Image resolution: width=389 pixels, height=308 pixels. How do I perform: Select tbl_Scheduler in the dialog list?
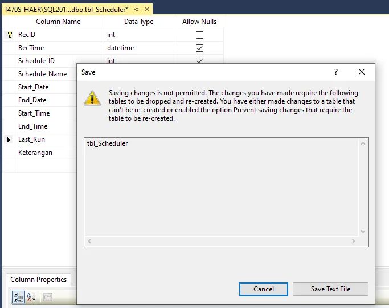click(107, 143)
